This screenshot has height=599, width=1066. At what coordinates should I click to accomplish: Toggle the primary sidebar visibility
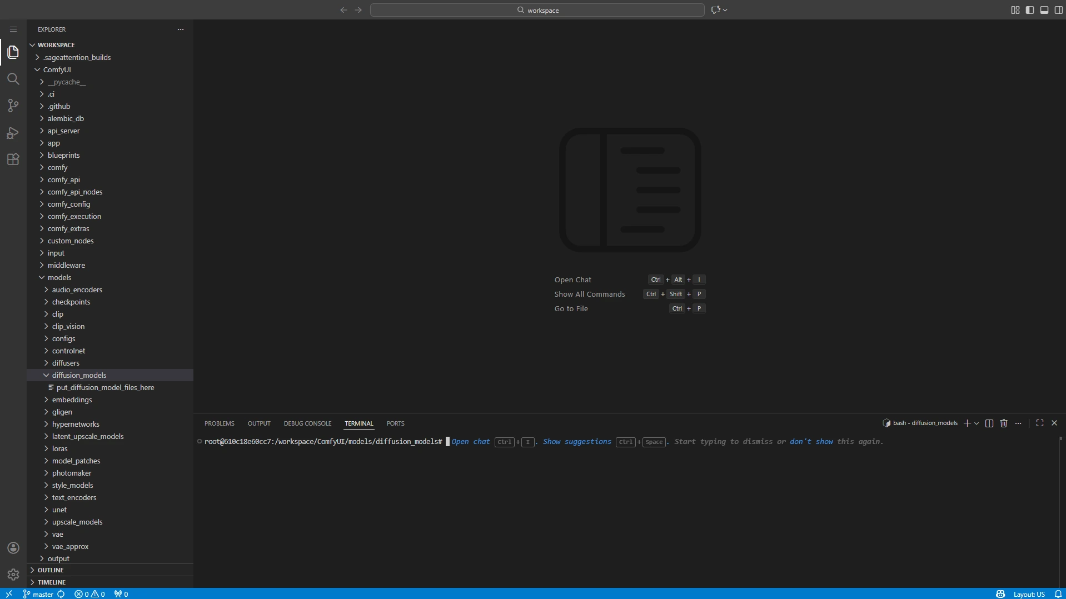(x=1030, y=10)
